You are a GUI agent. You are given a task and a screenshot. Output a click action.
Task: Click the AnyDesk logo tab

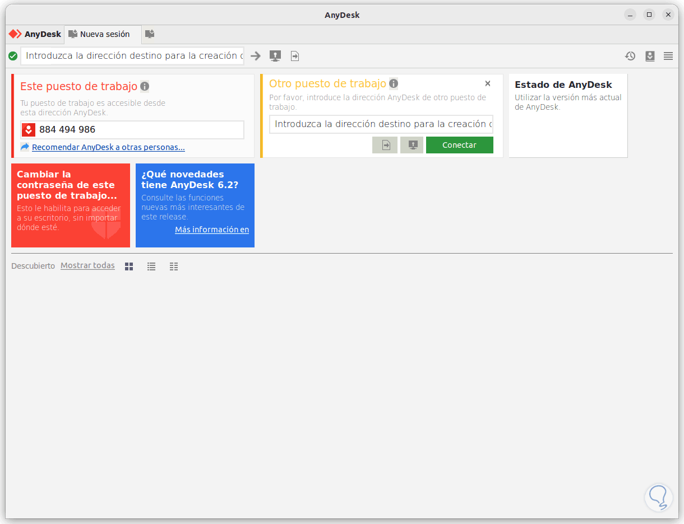point(35,34)
